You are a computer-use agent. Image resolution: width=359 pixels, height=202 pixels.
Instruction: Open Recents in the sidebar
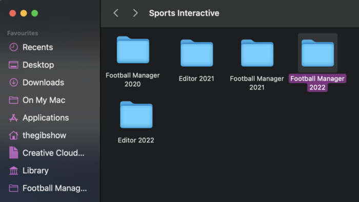(x=38, y=47)
